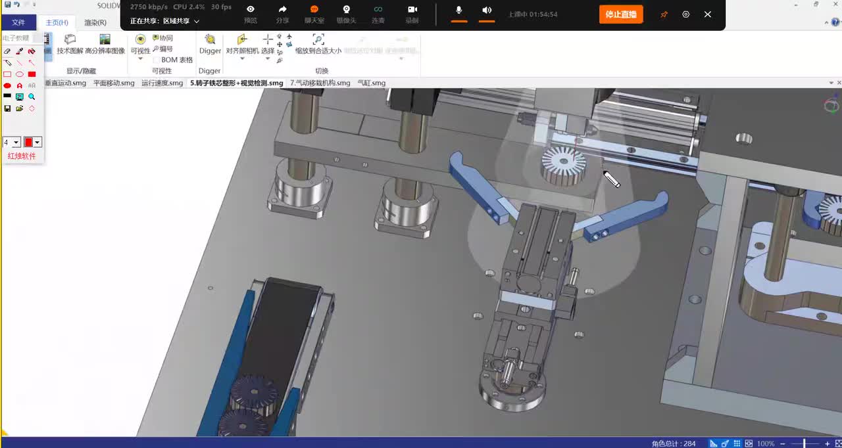
Task: Click the 可视性 eye icon
Action: [140, 39]
